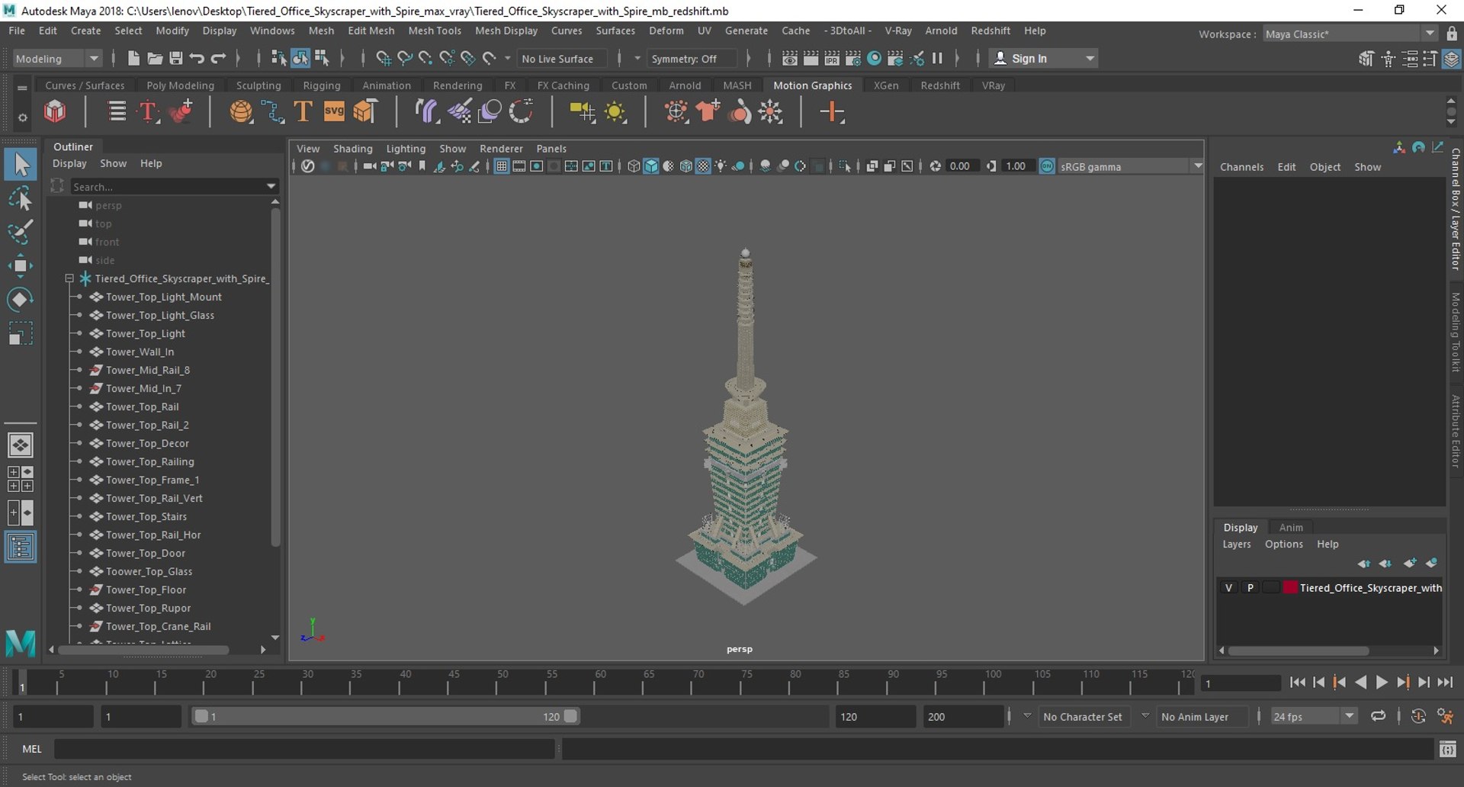The width and height of the screenshot is (1464, 787).
Task: Click the Maya logo in toolbox
Action: tap(21, 643)
